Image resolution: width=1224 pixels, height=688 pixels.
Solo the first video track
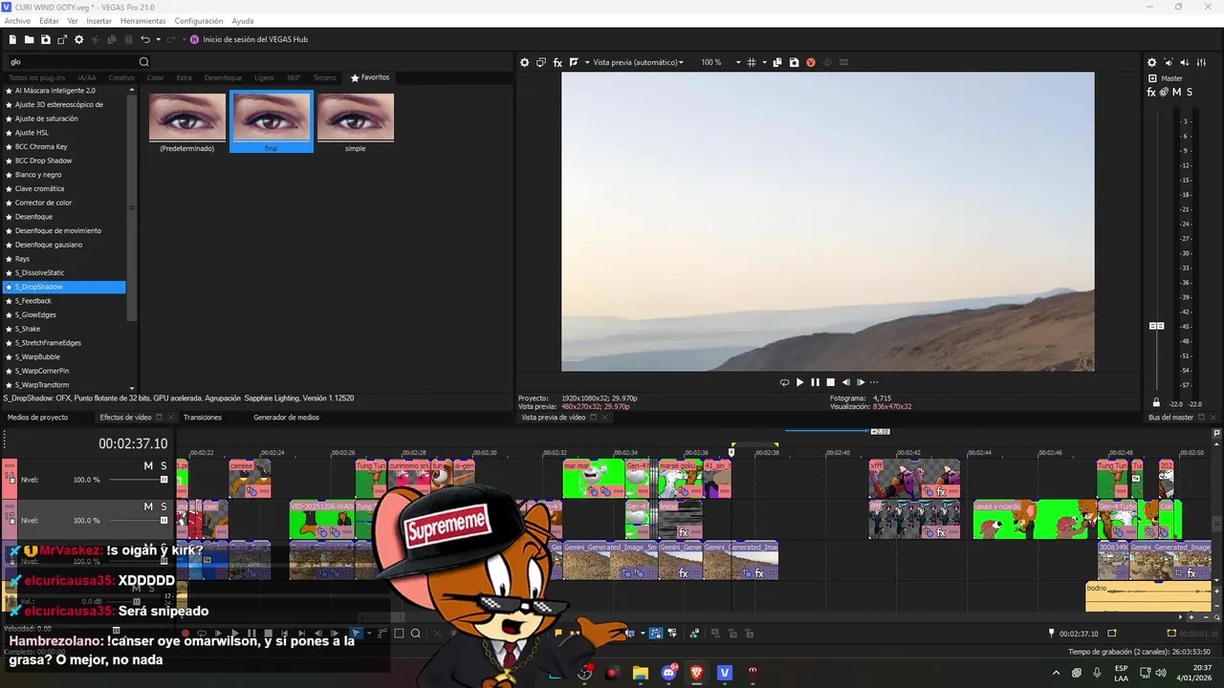164,465
